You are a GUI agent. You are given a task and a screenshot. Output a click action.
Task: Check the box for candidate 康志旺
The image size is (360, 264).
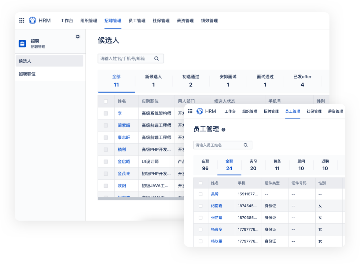click(x=106, y=137)
